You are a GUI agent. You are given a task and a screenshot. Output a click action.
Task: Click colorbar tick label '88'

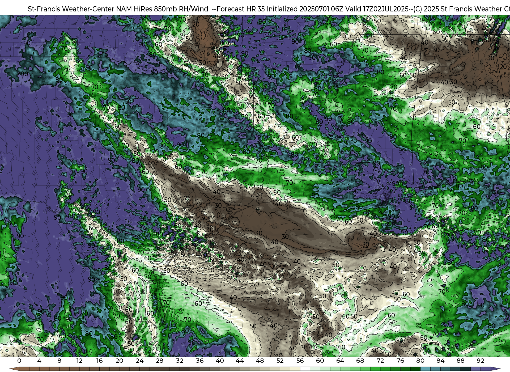(x=460, y=361)
